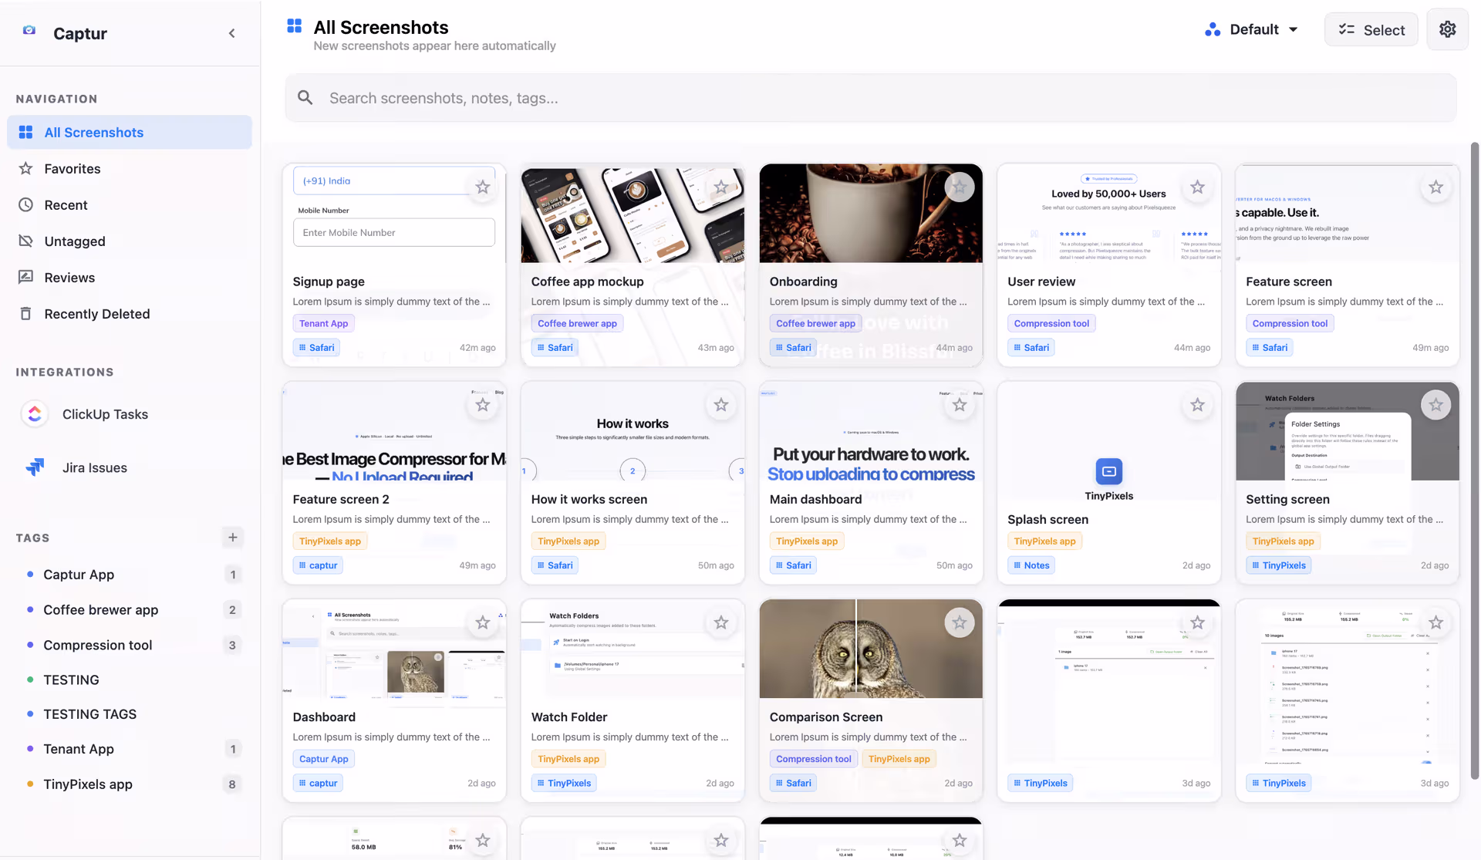
Task: Open the Coffee app mockup thumbnail
Action: [x=633, y=214]
